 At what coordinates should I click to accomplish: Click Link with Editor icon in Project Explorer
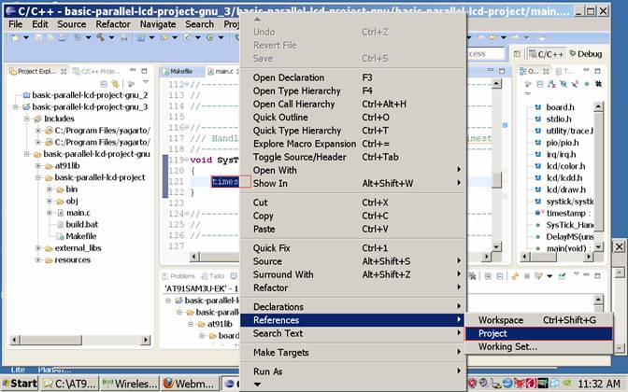[x=115, y=84]
